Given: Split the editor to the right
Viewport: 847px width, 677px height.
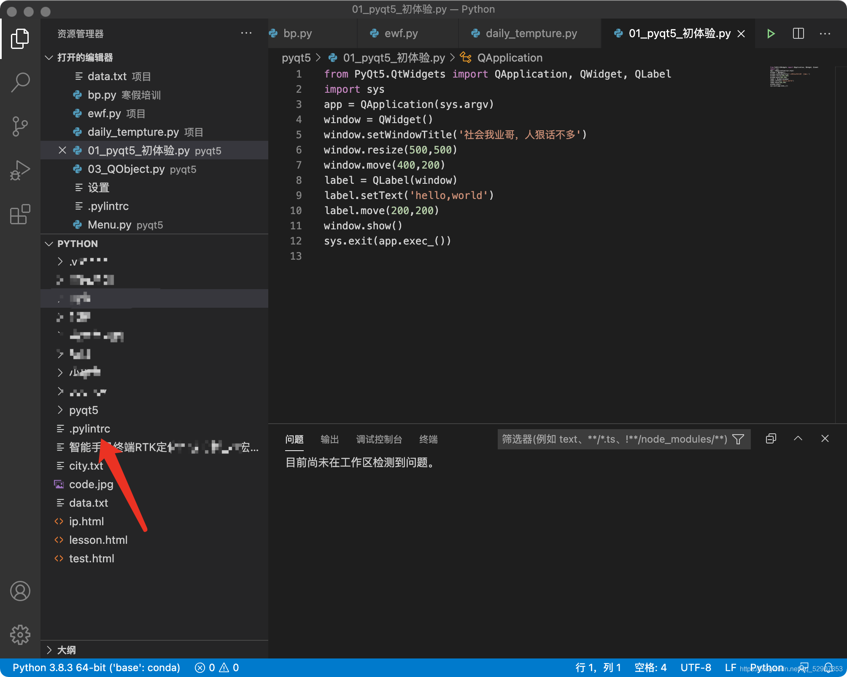Looking at the screenshot, I should 798,34.
